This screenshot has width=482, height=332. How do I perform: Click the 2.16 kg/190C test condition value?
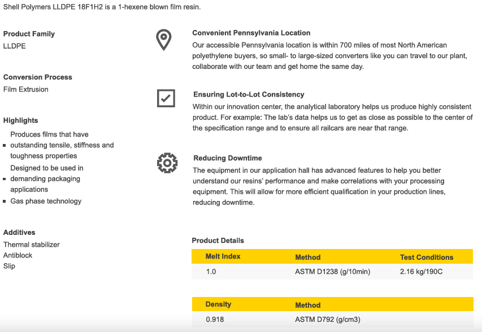[421, 272]
